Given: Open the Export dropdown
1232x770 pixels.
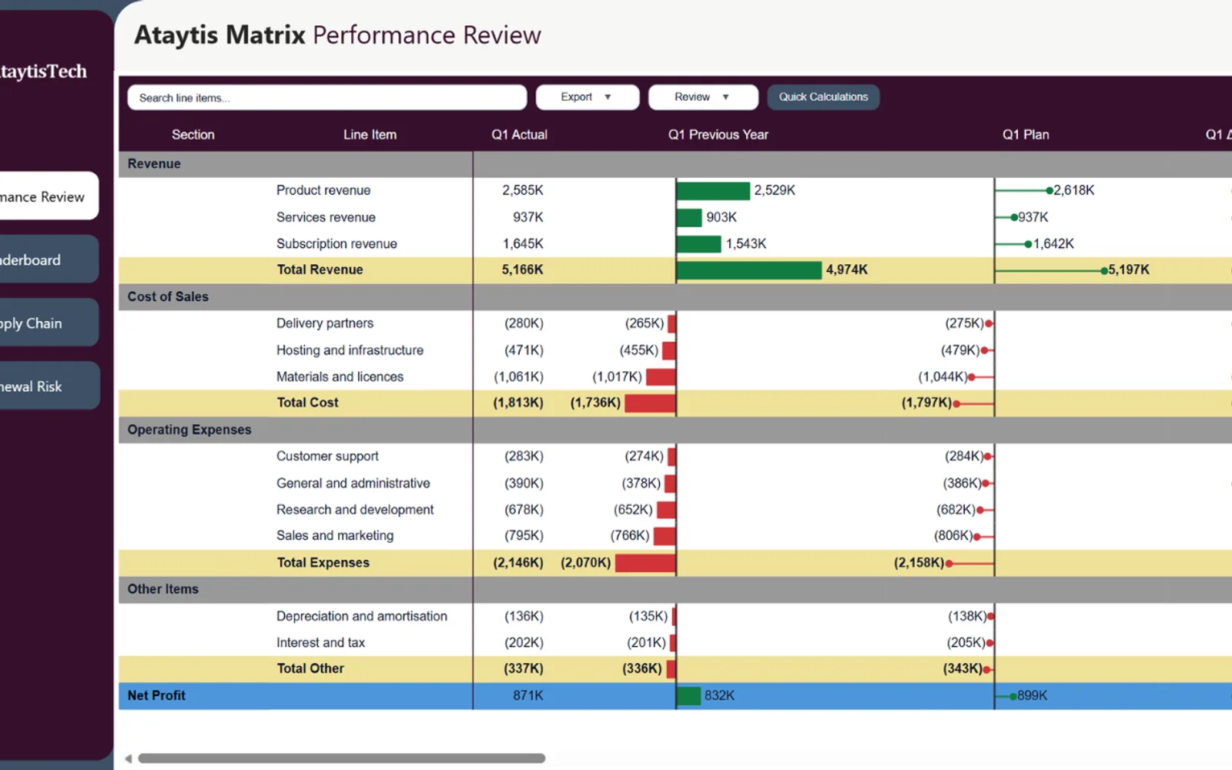Looking at the screenshot, I should (588, 97).
